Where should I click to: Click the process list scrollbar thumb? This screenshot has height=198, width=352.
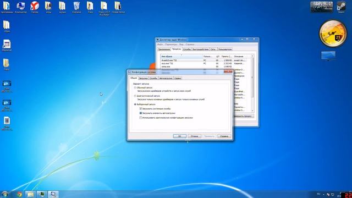252,78
